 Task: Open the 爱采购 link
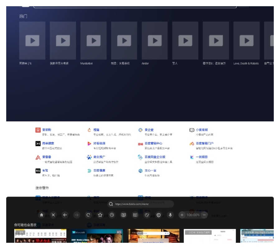pyautogui.click(x=47, y=130)
